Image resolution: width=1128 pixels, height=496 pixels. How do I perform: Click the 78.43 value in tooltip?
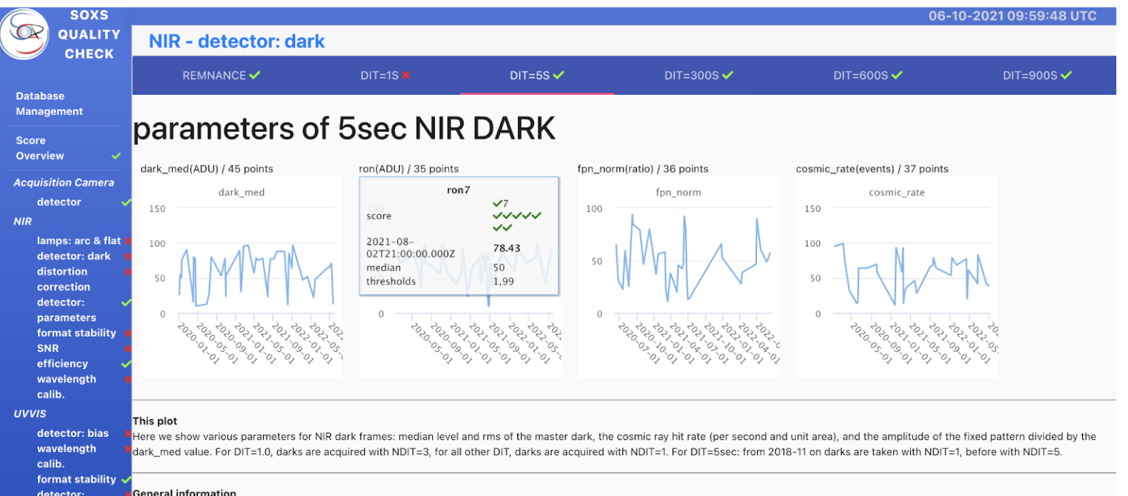pos(506,248)
